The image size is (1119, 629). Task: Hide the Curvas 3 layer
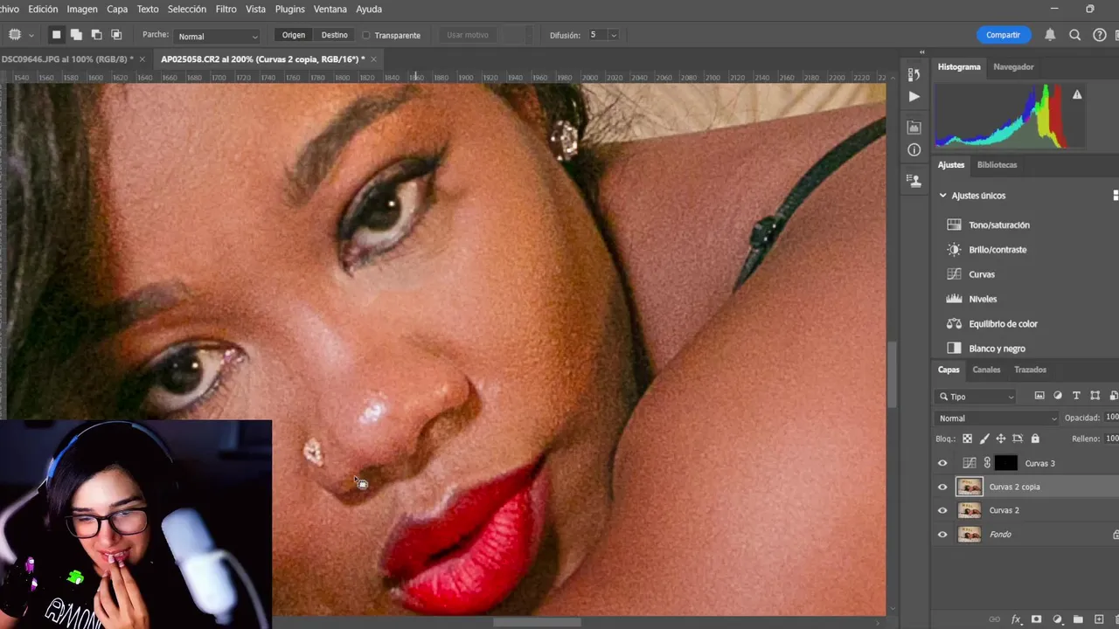942,464
